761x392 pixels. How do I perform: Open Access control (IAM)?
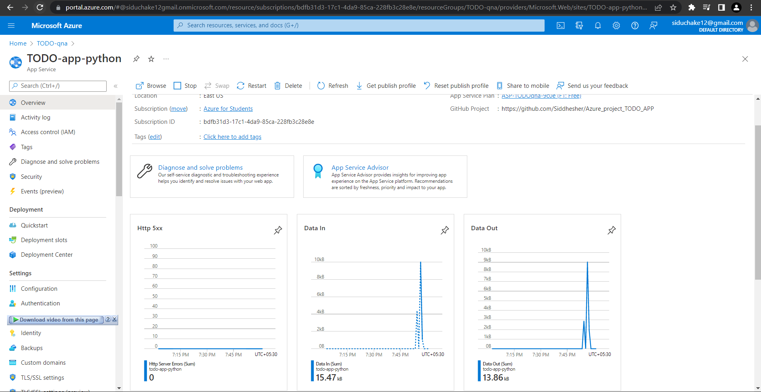[x=58, y=132]
